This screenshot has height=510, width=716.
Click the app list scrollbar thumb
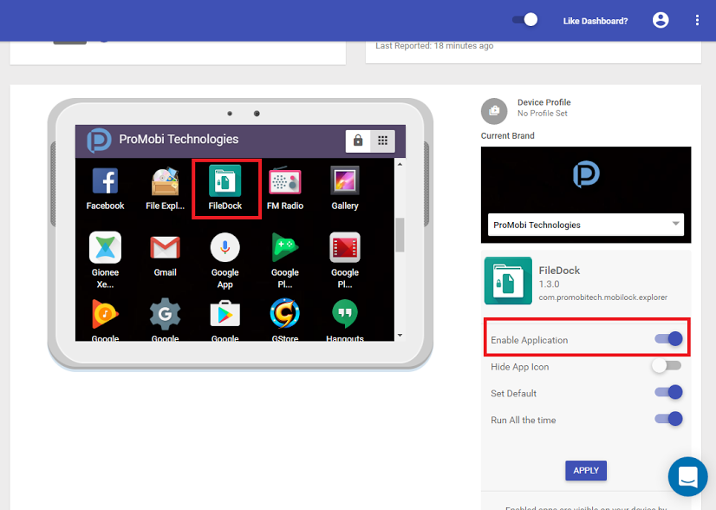[400, 235]
